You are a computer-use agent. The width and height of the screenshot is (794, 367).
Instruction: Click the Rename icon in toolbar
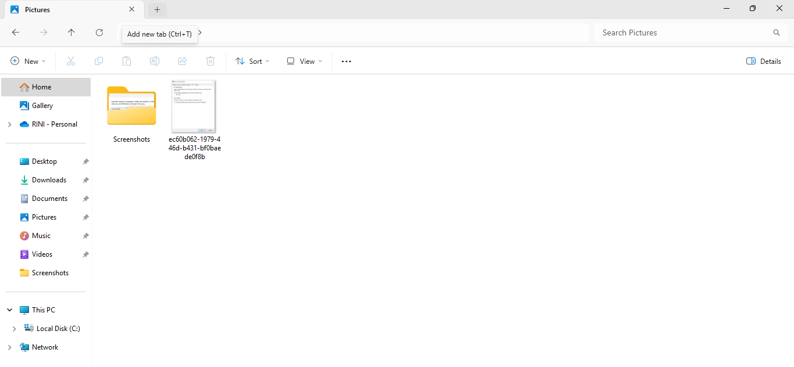(x=155, y=61)
